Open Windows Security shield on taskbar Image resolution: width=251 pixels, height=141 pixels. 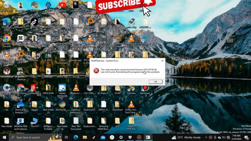click(x=130, y=137)
